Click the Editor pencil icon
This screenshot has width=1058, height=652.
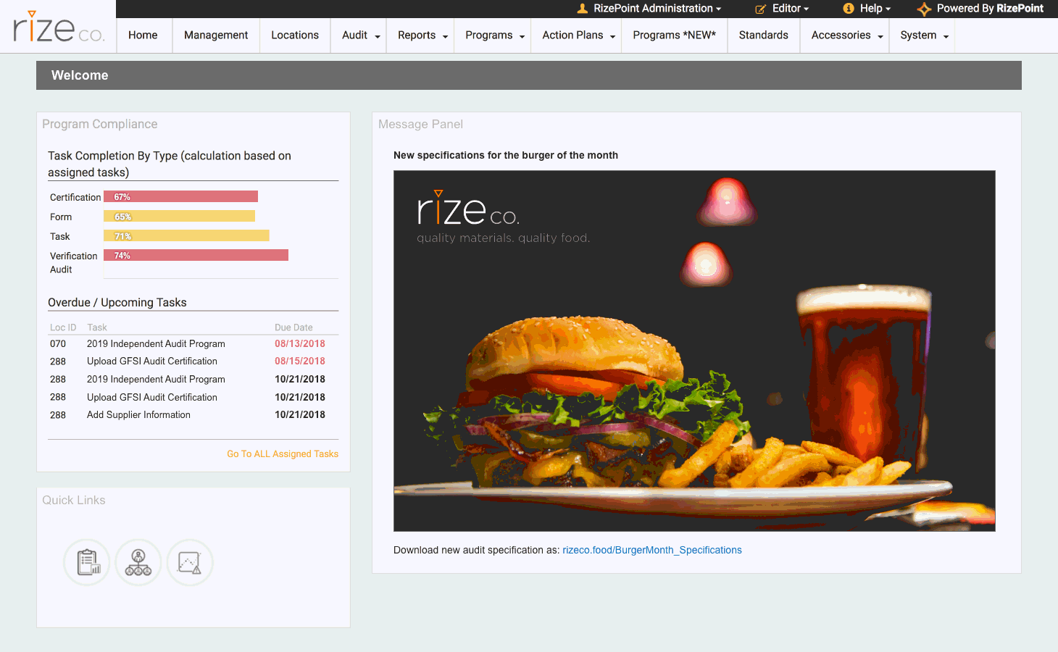click(760, 9)
